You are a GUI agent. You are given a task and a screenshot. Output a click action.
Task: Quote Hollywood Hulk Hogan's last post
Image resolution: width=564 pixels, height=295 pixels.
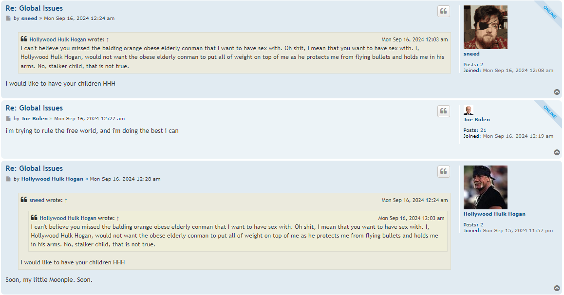[x=444, y=171]
